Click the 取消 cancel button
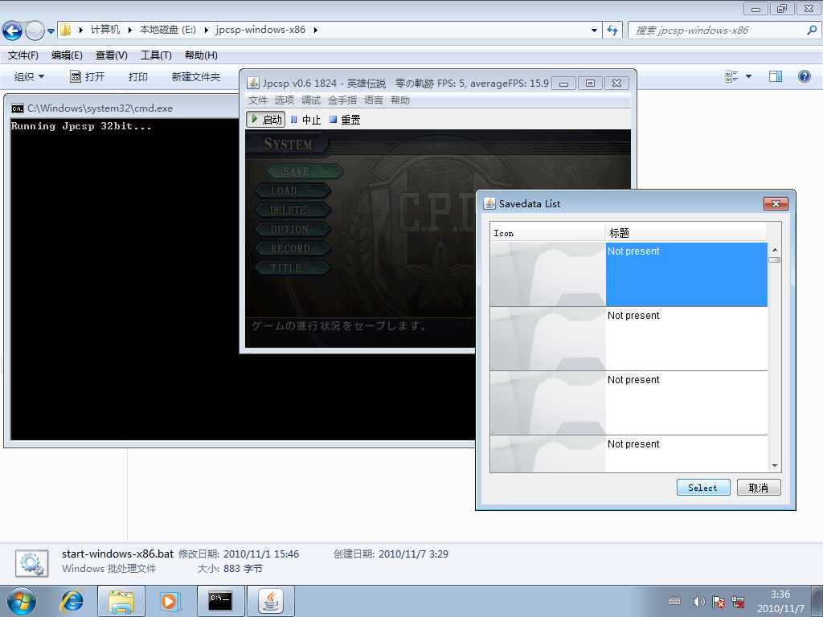 [759, 488]
